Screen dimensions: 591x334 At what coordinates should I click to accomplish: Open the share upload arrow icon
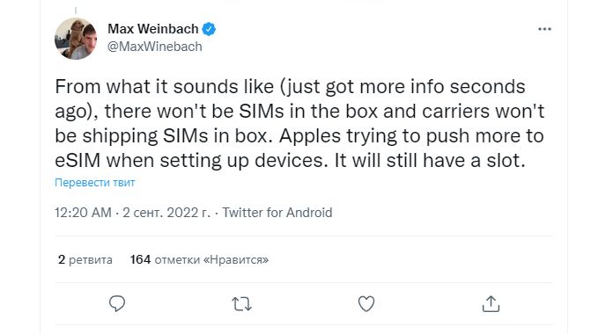pos(491,303)
